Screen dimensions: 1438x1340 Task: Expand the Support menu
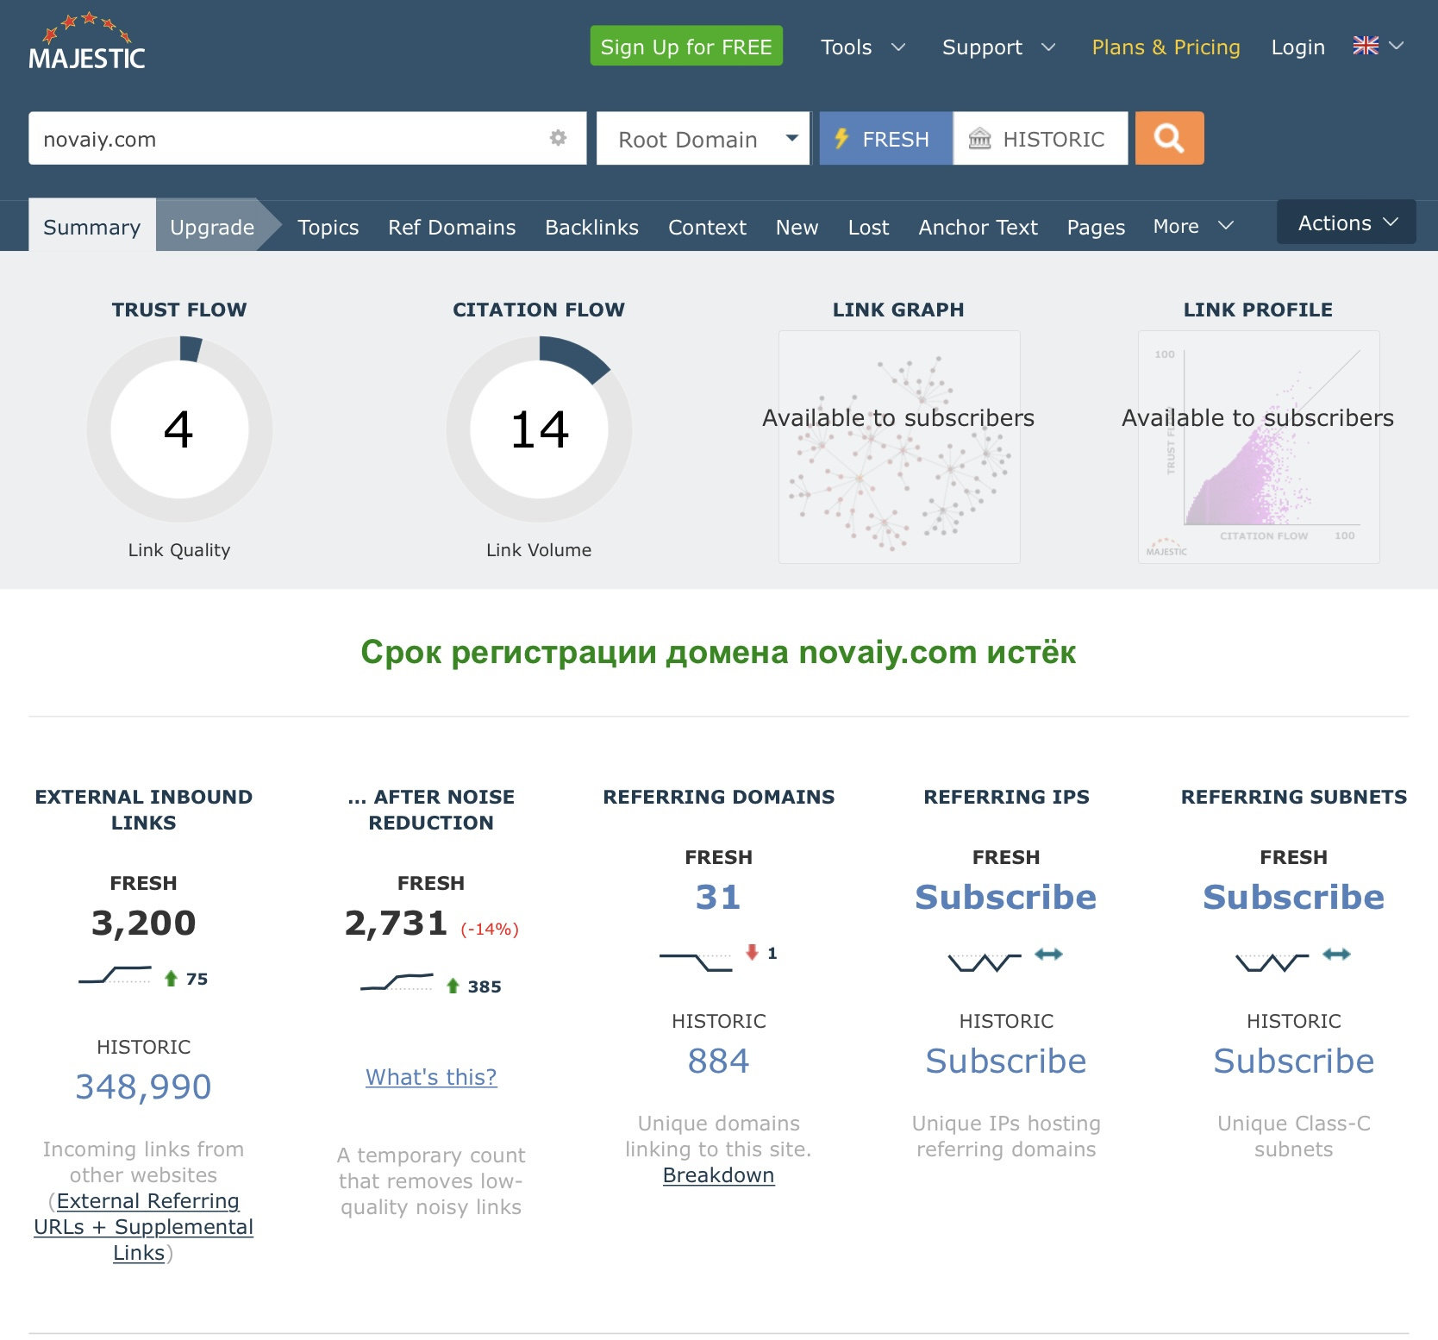point(998,47)
